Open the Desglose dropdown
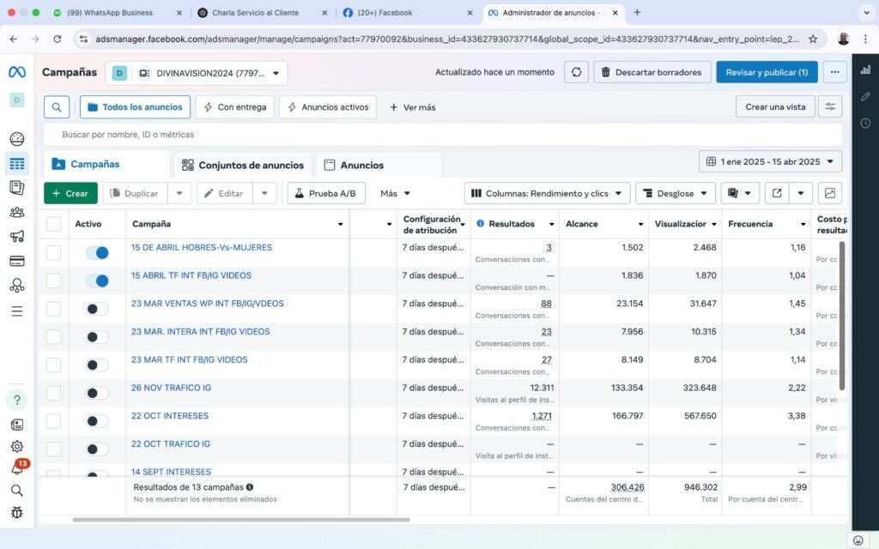Viewport: 879px width, 549px height. click(675, 193)
